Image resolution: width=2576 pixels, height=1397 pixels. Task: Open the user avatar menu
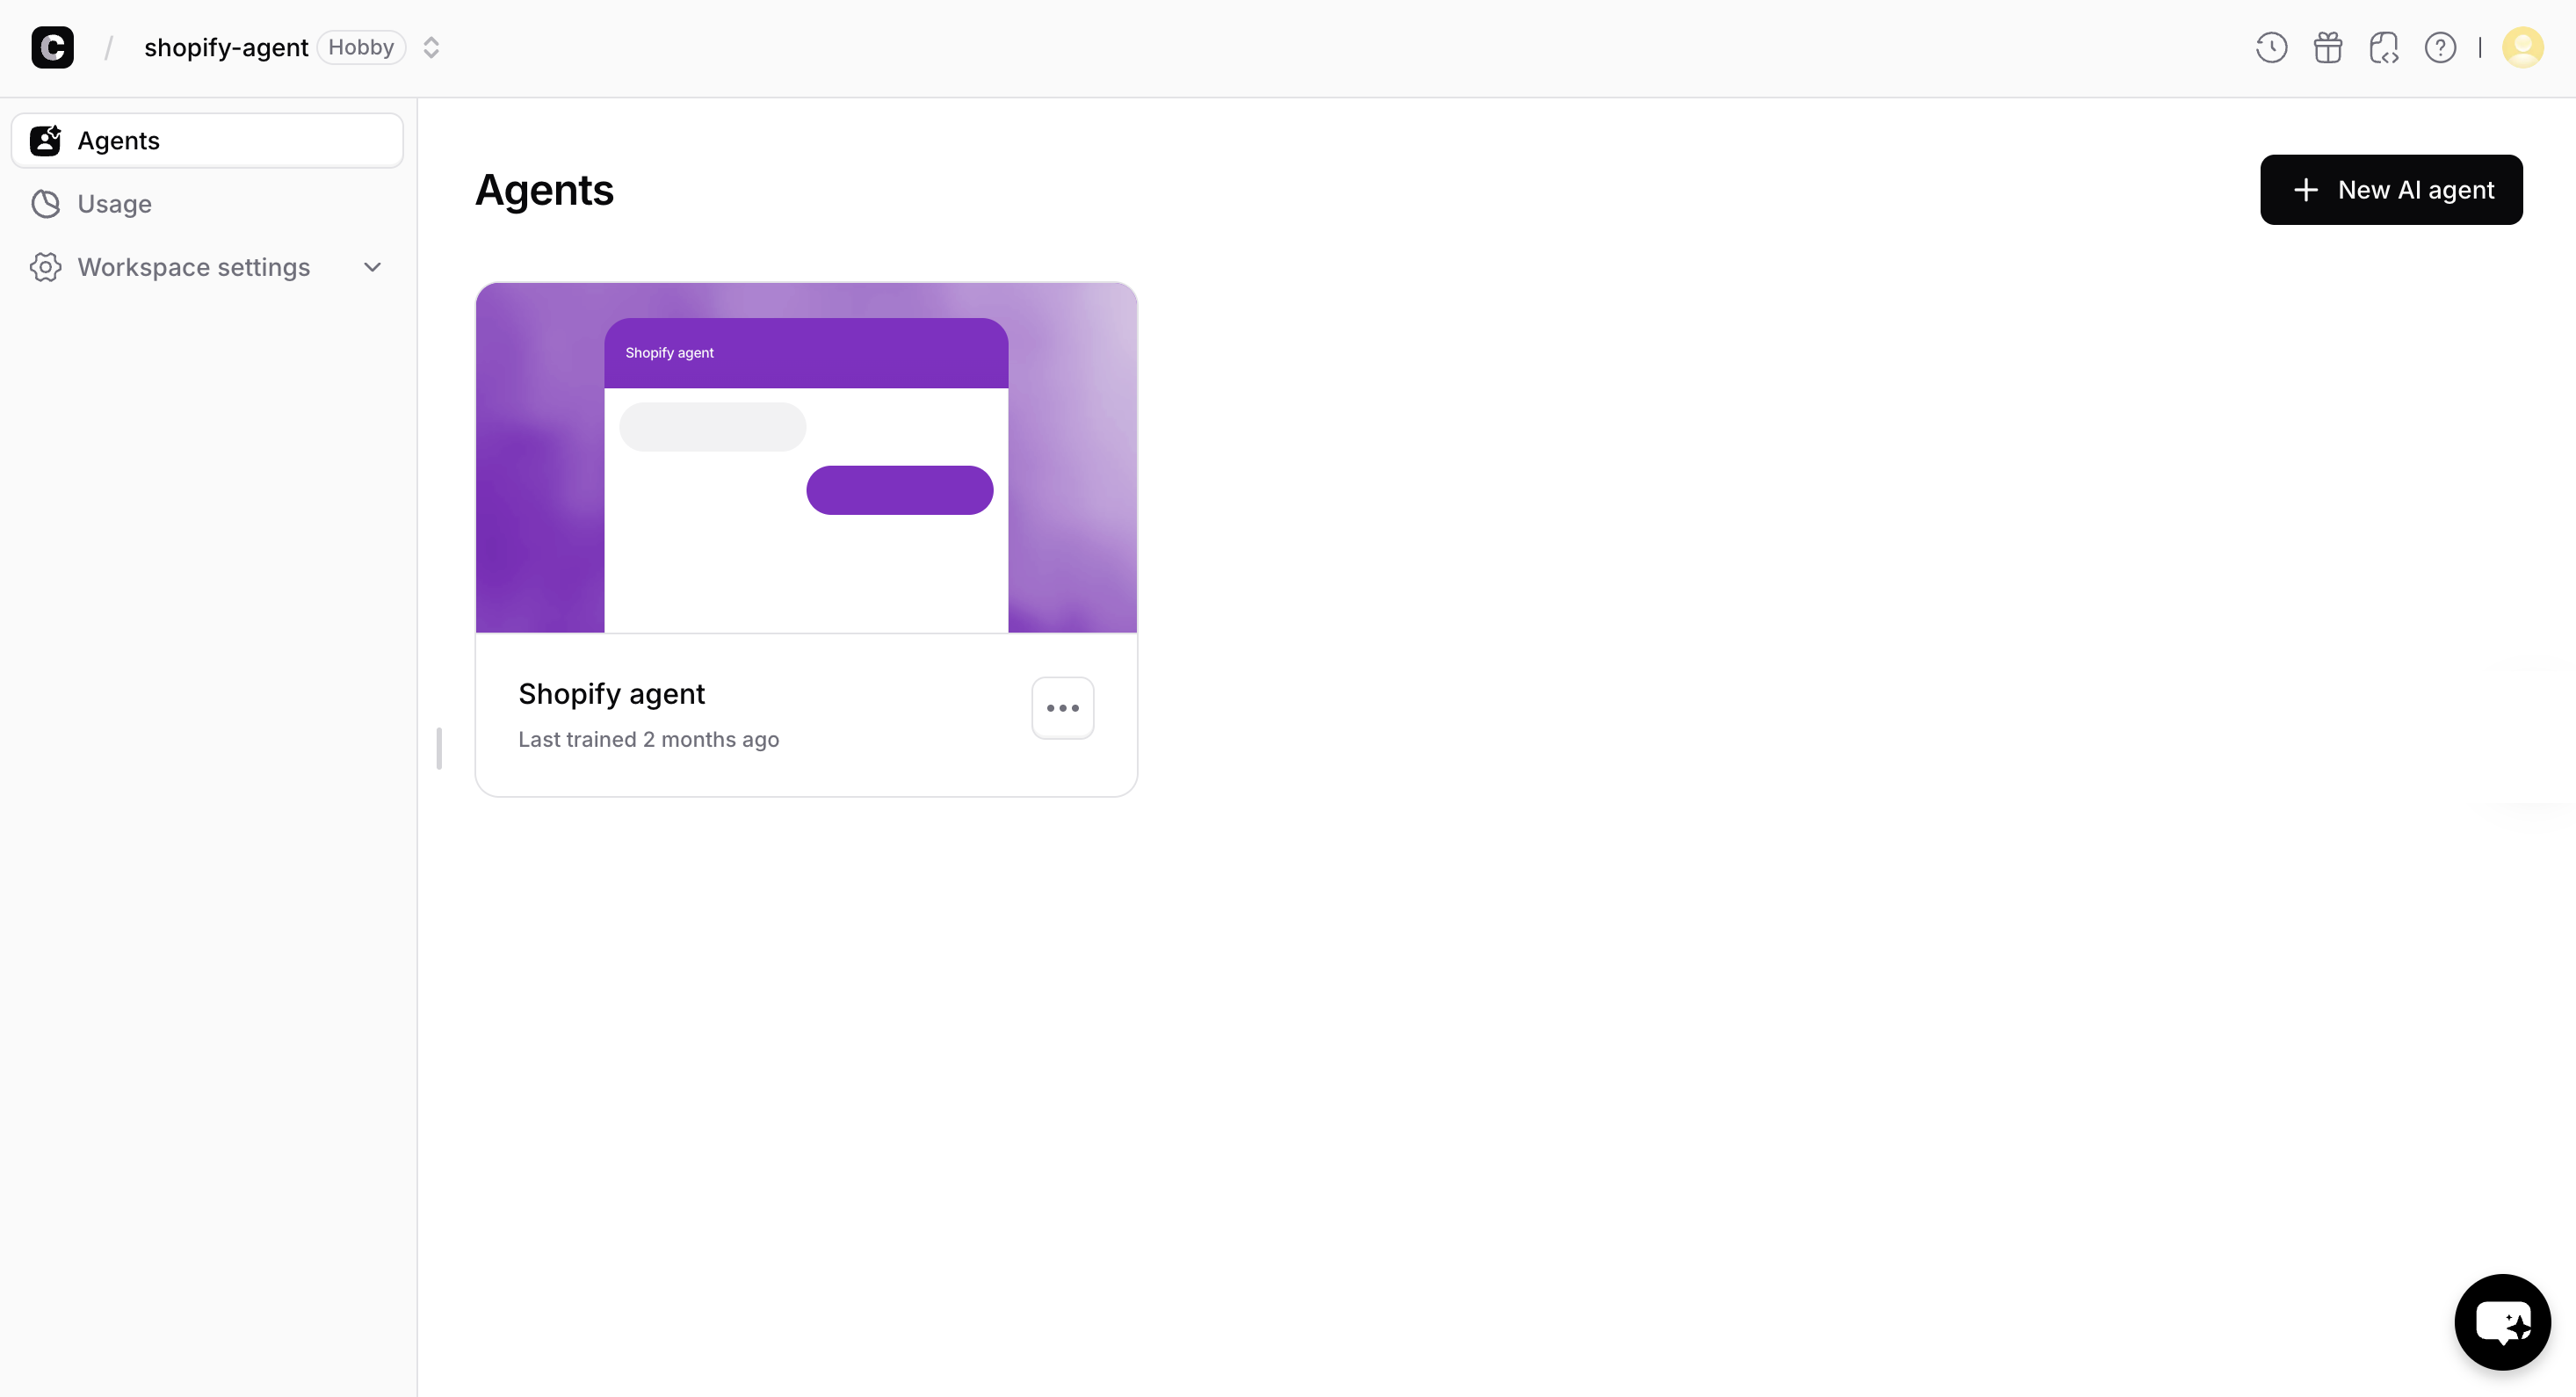(x=2522, y=47)
